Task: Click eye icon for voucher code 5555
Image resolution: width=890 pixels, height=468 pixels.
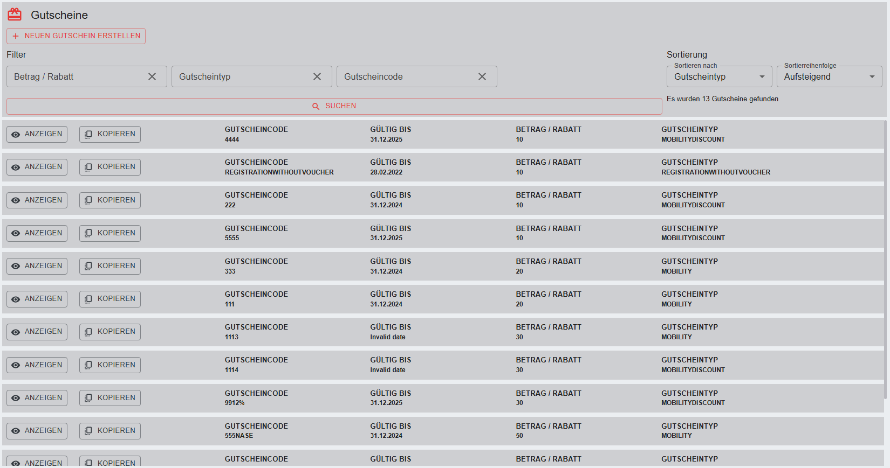Action: tap(16, 233)
